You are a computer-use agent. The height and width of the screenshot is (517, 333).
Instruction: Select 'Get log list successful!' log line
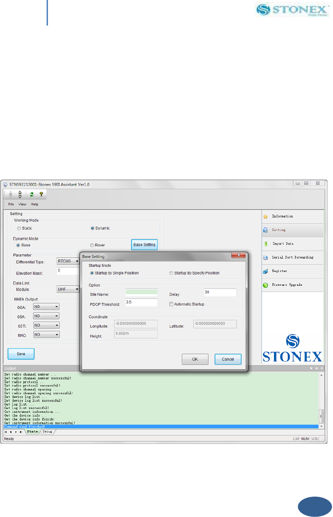(27, 408)
